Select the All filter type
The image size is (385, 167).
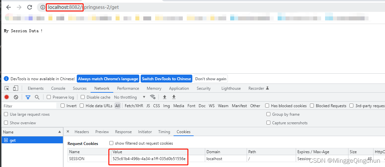(x=118, y=106)
